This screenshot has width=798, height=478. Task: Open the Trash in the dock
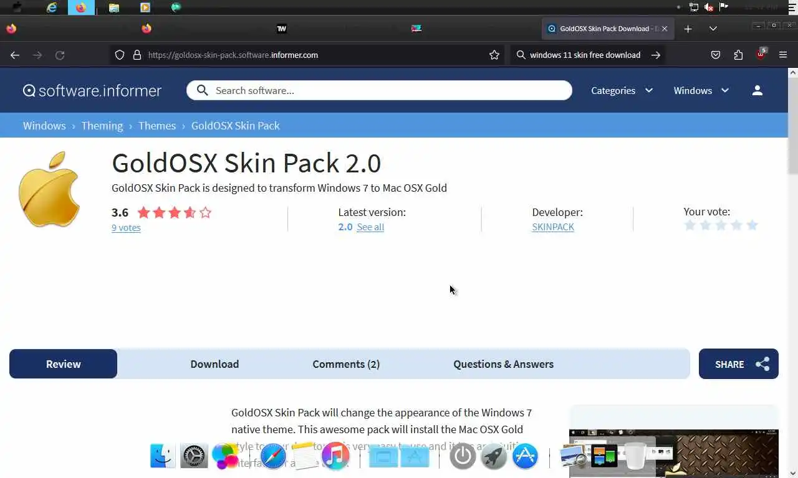click(x=635, y=456)
